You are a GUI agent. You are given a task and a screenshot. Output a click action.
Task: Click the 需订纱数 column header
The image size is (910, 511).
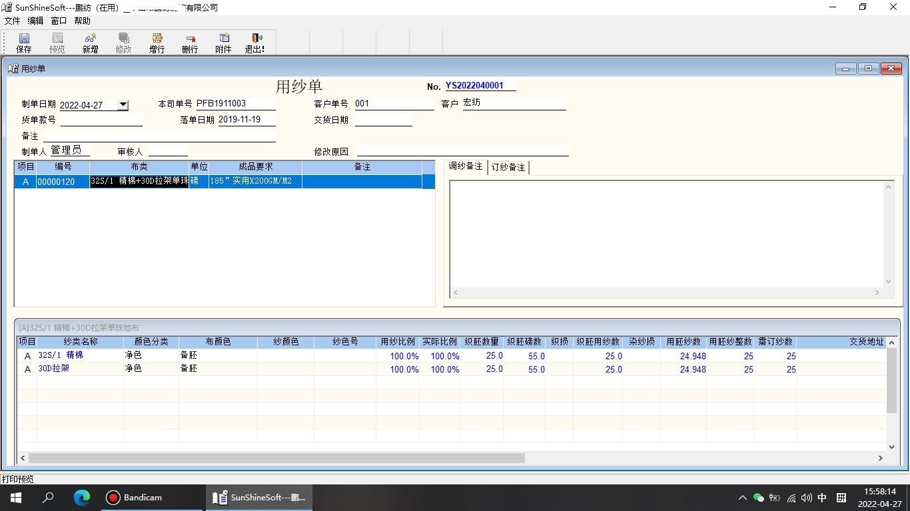tap(775, 341)
